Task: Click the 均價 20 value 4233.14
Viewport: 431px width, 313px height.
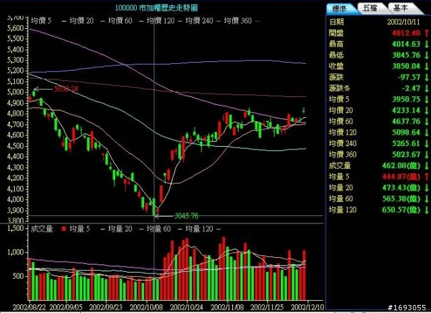Action: click(406, 110)
